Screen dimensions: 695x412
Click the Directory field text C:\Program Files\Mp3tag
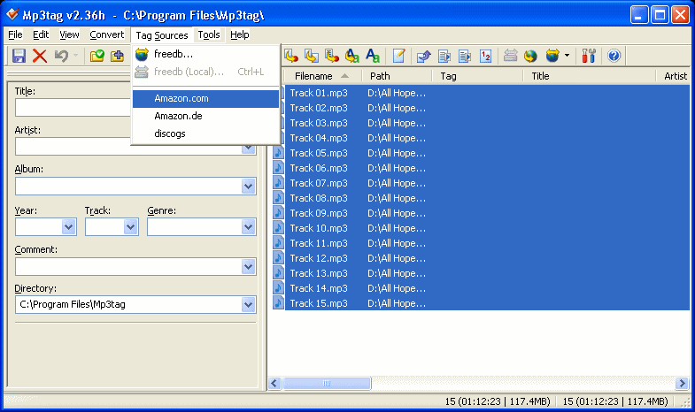click(73, 304)
